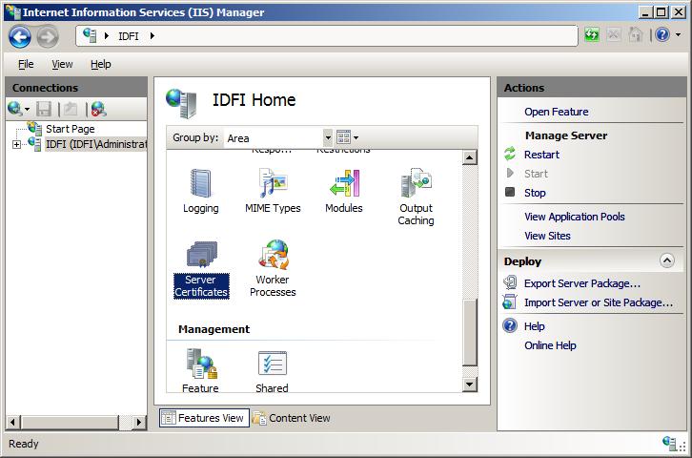692x458 pixels.
Task: Click the Create New Connection globe icon
Action: click(14, 108)
